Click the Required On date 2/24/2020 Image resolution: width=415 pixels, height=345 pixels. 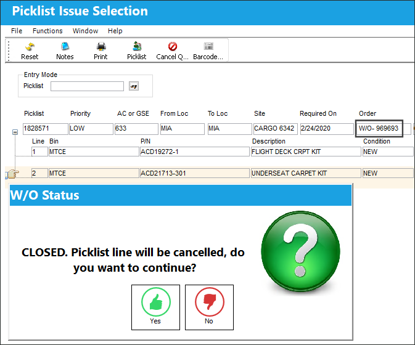[x=327, y=129]
